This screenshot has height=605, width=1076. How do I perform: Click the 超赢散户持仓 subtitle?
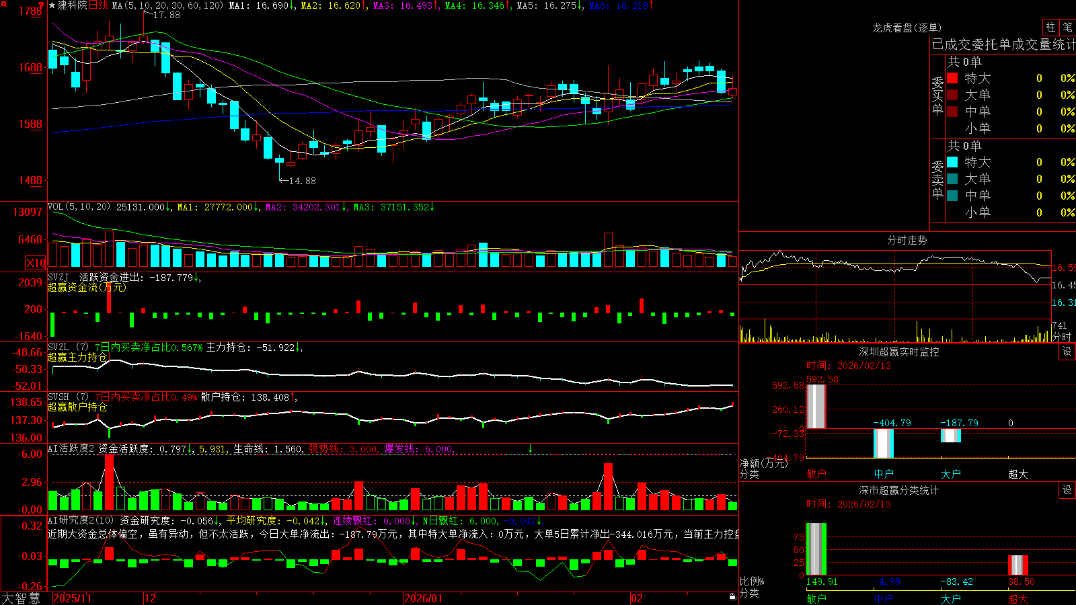(x=77, y=407)
